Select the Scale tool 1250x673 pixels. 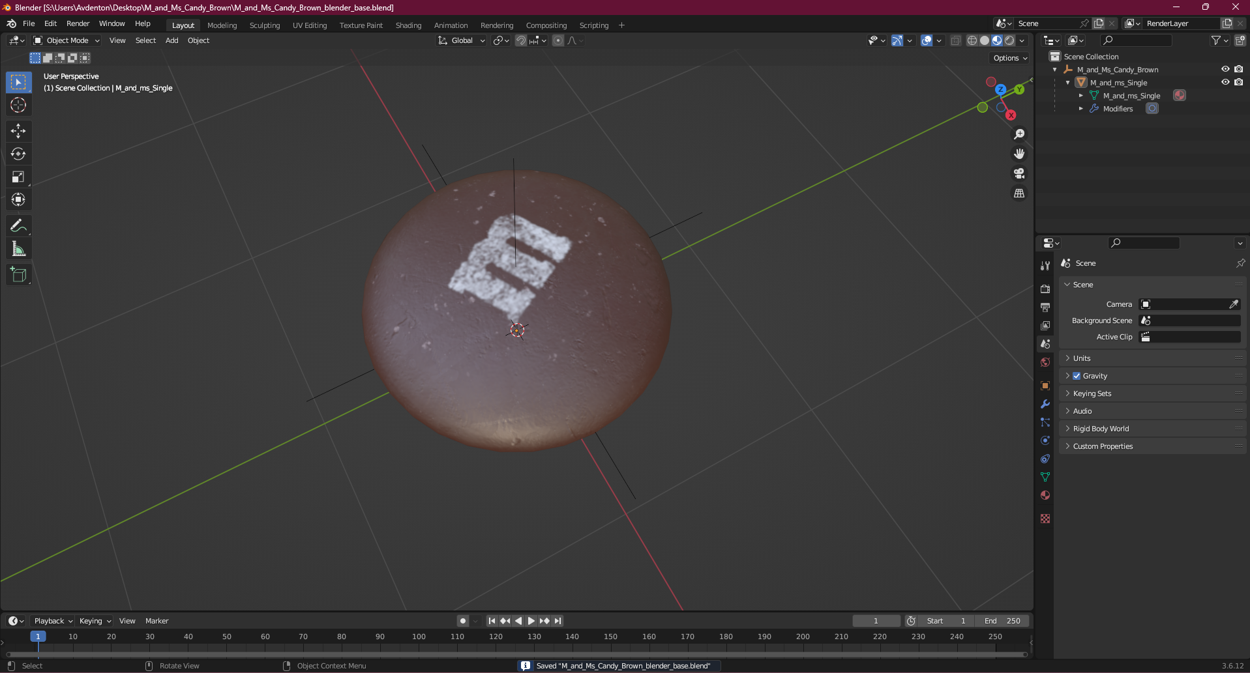pyautogui.click(x=18, y=177)
